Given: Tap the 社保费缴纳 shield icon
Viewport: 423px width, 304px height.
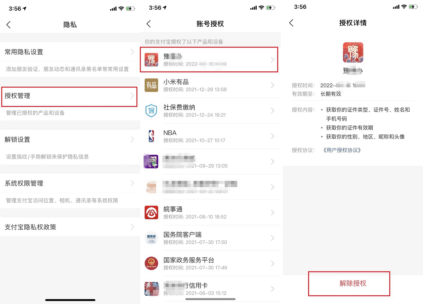Looking at the screenshot, I should pos(151,111).
